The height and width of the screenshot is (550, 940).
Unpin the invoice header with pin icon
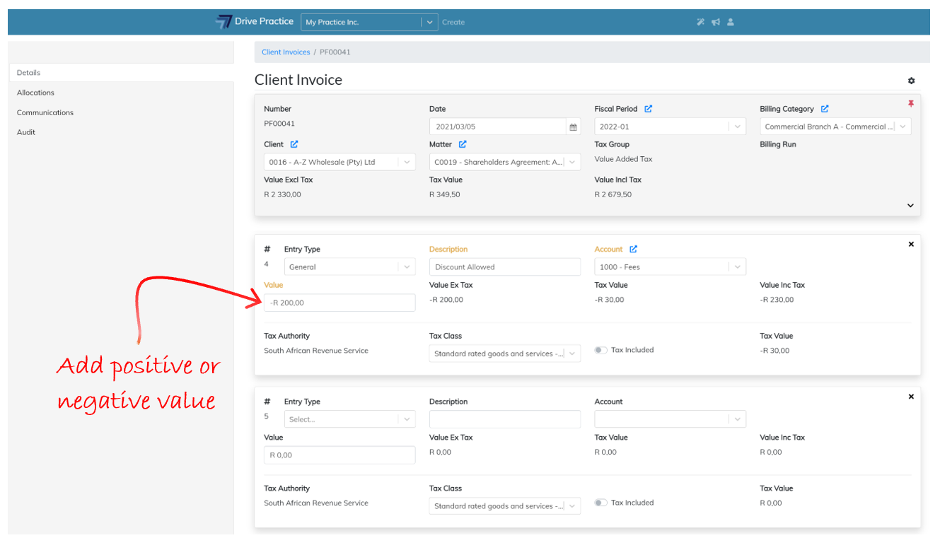click(x=911, y=104)
